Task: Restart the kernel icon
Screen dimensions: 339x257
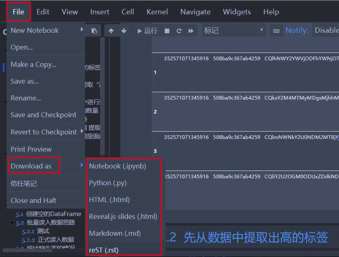Action: click(x=179, y=30)
